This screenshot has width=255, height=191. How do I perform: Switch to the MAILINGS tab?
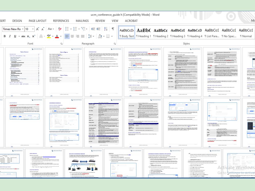point(82,21)
